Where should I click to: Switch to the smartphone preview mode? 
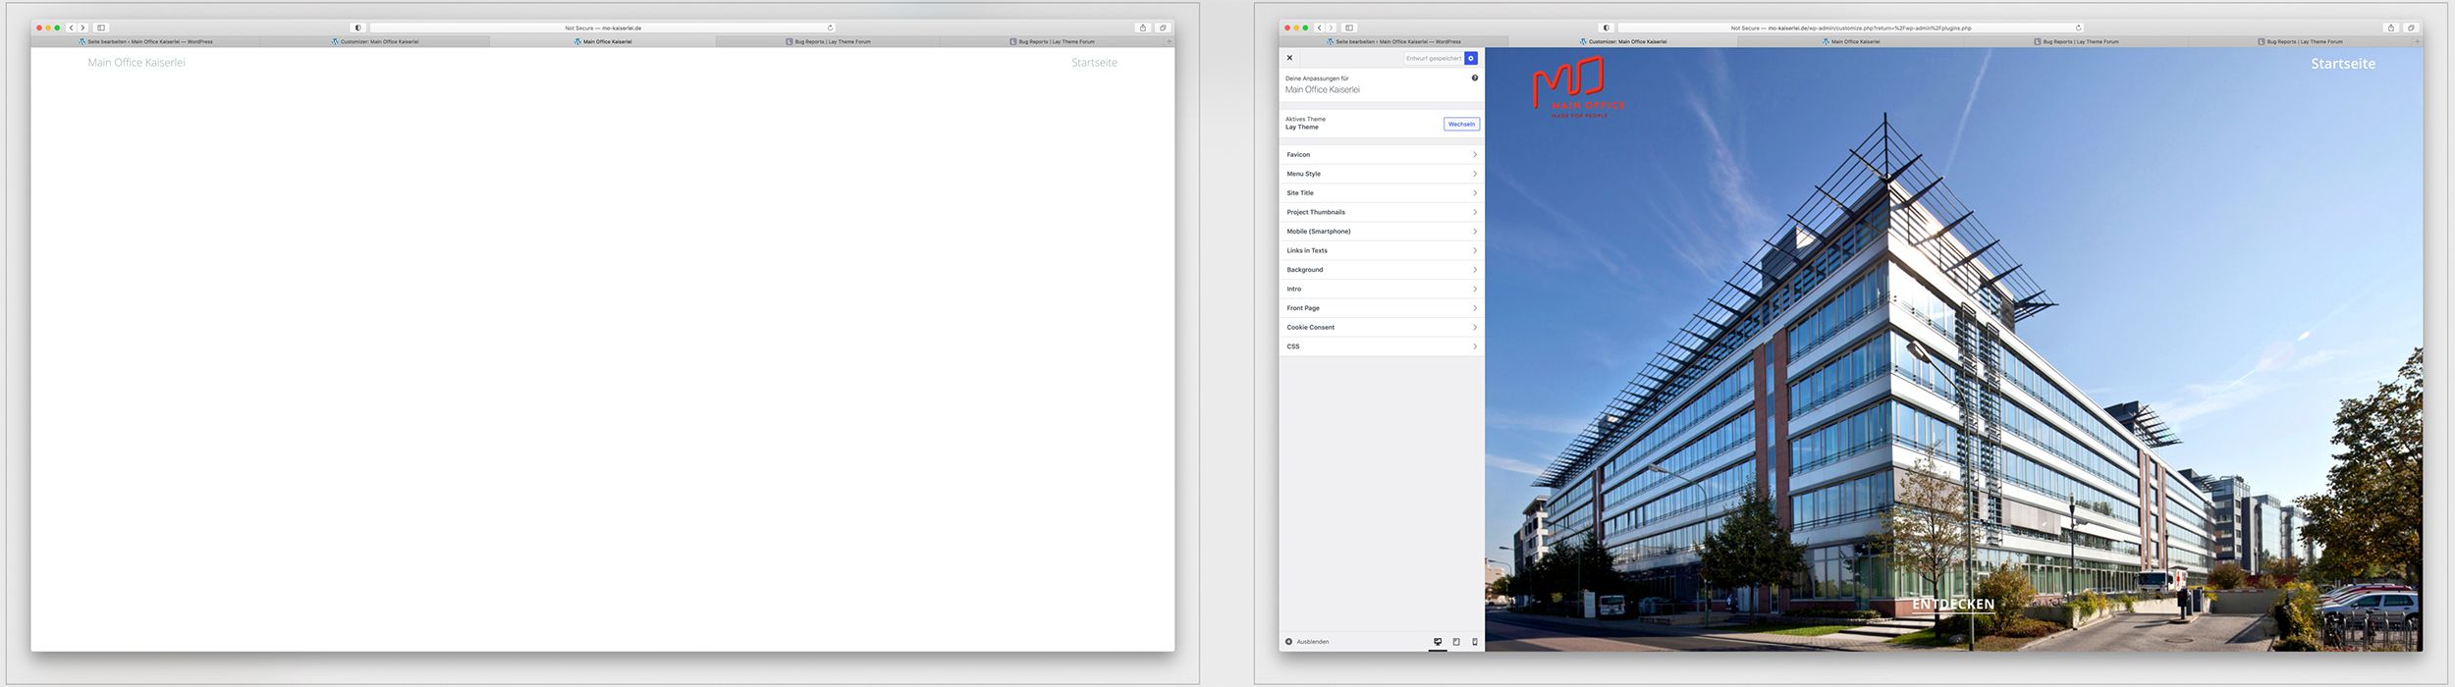[x=1474, y=642]
